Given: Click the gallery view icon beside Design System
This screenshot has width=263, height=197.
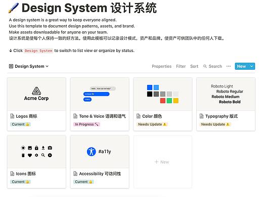Looking at the screenshot, I should [11, 66].
